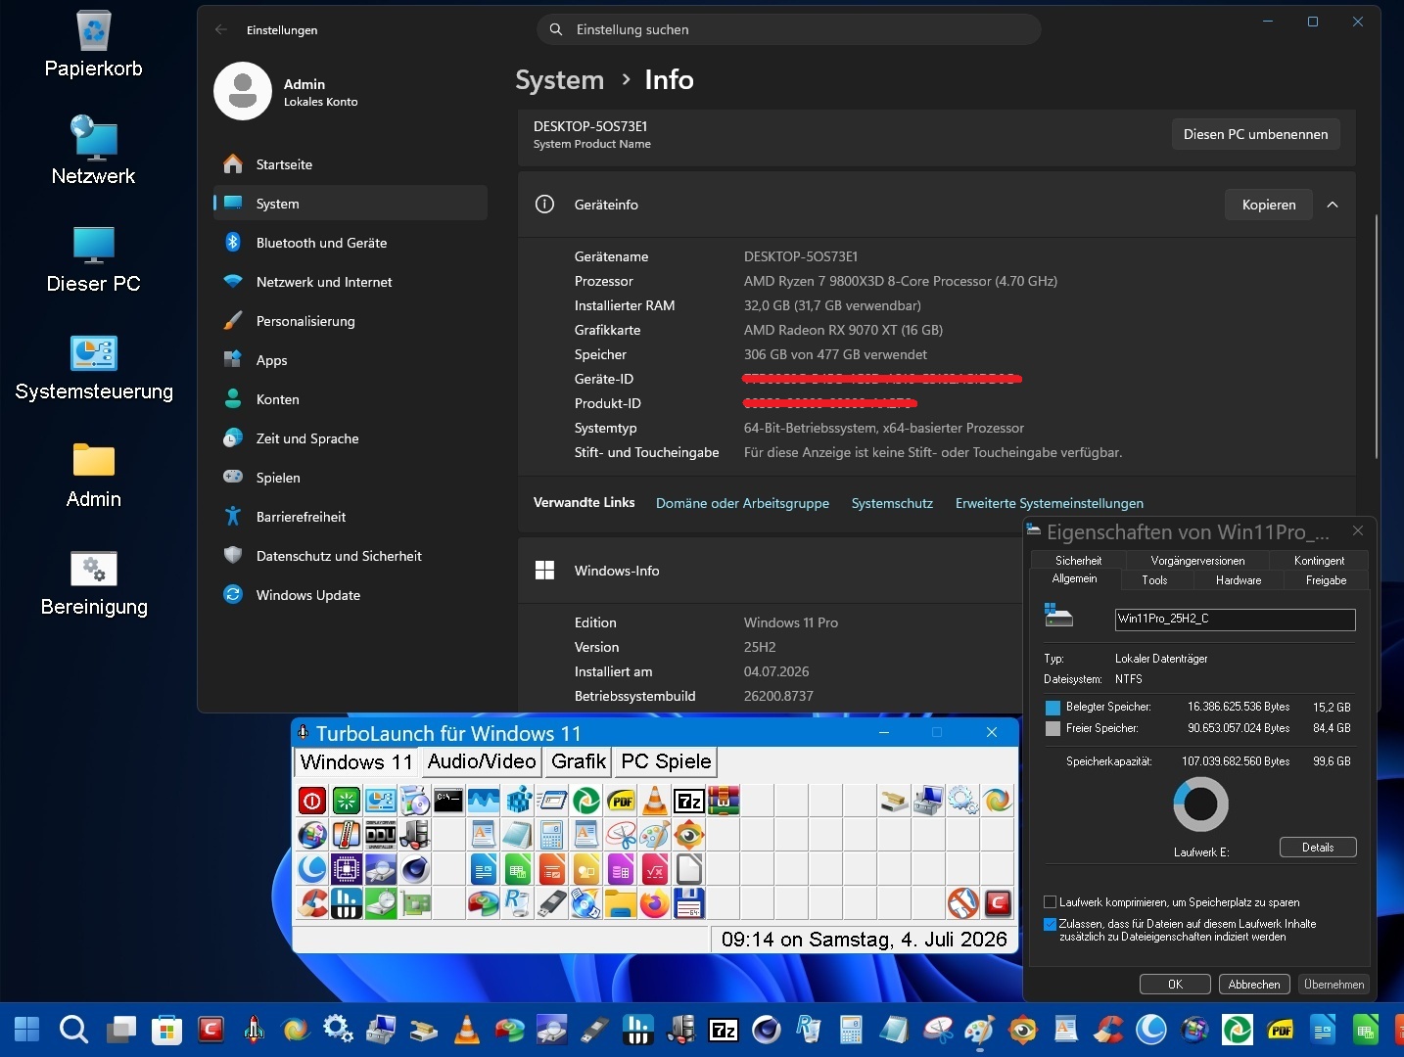This screenshot has height=1057, width=1404.
Task: Select the PC Spiele tab in TurboLaunch
Action: tap(666, 761)
